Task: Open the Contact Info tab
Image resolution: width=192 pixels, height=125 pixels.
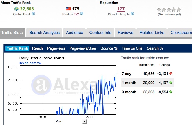Action: (100, 33)
